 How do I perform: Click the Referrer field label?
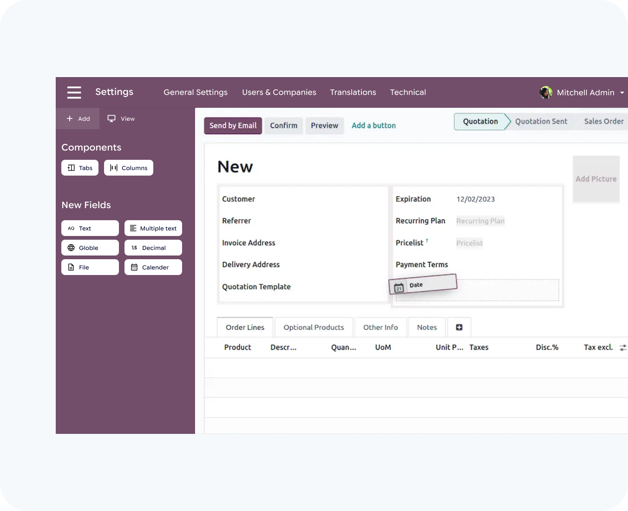click(236, 221)
